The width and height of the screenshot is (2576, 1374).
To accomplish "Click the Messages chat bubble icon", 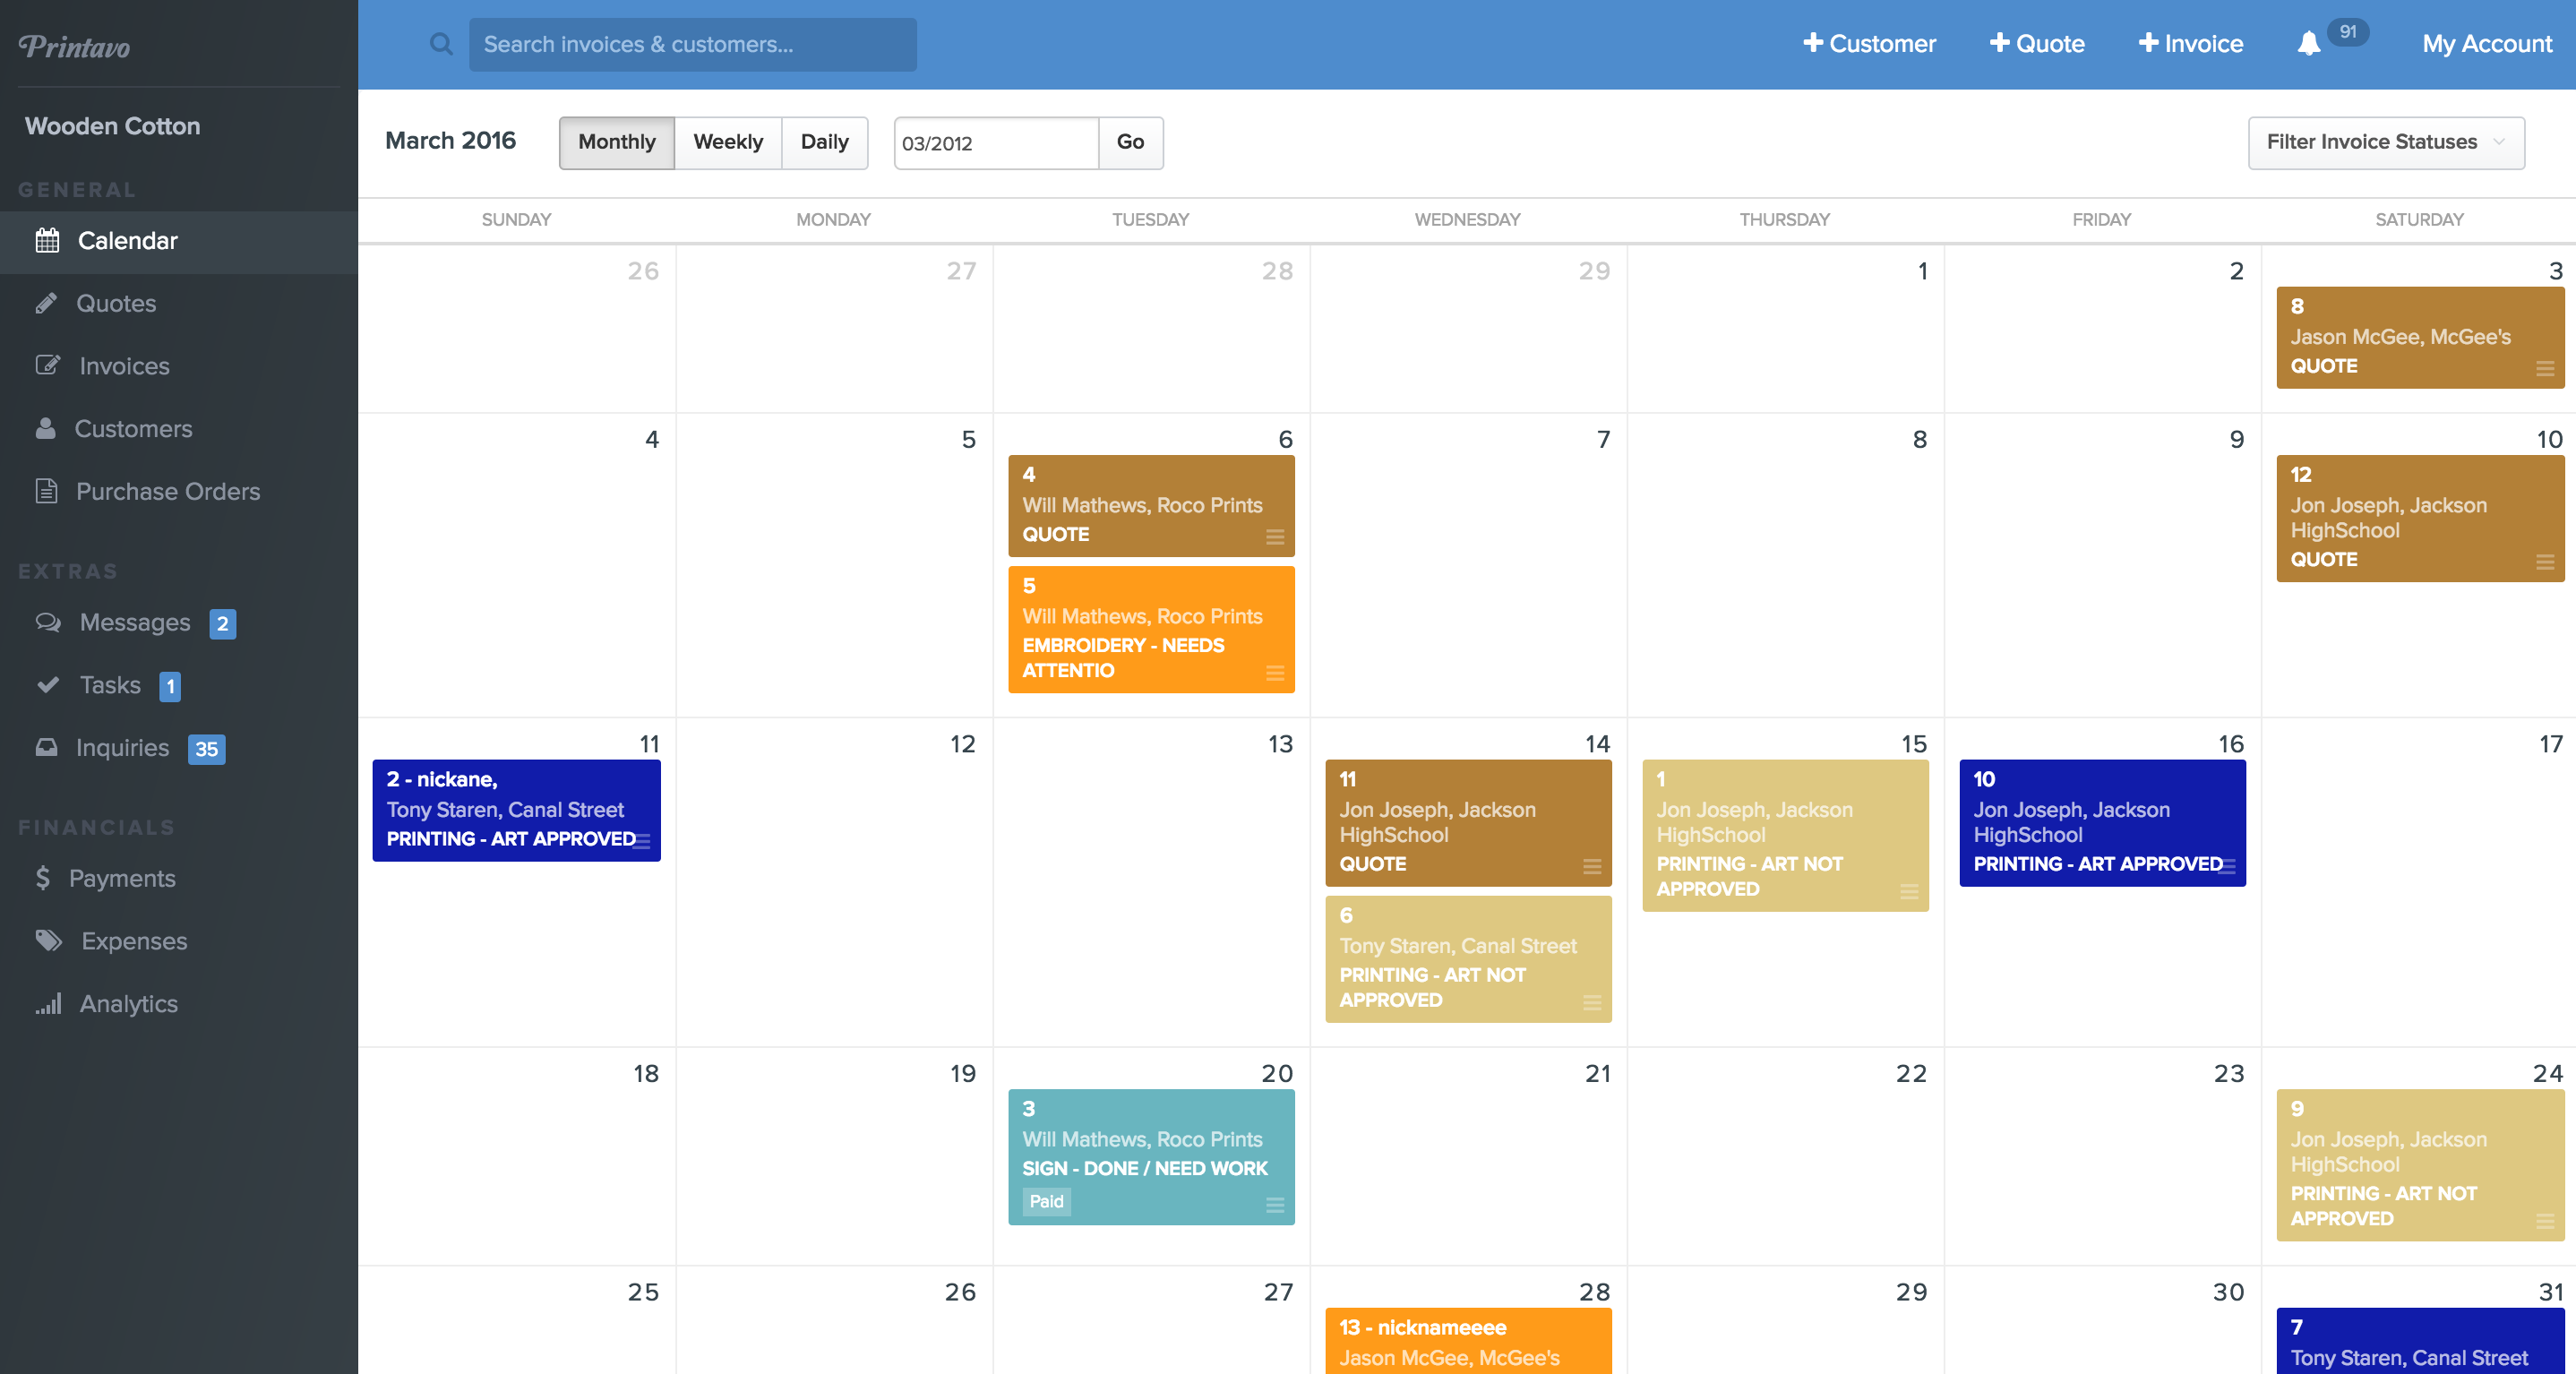I will tap(48, 622).
